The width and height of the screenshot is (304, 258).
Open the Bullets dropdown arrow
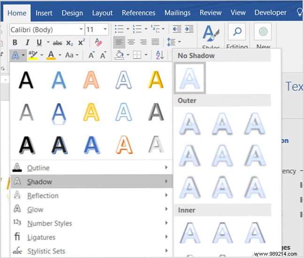click(128, 29)
